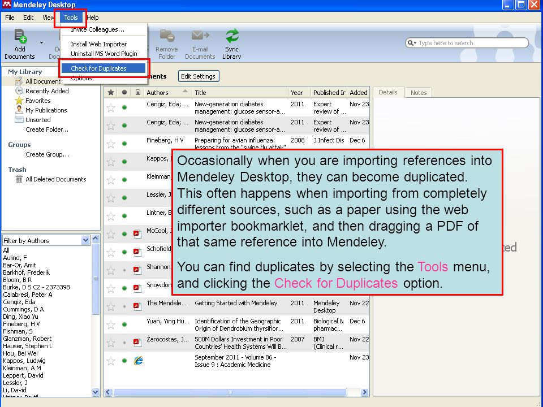543x407 pixels.
Task: Open PDF icon in the McCool row
Action: [x=137, y=234]
